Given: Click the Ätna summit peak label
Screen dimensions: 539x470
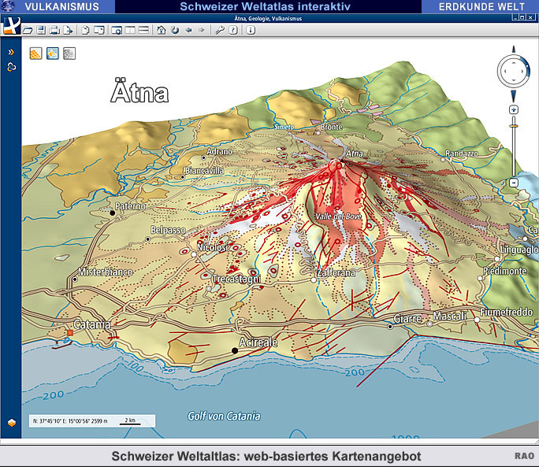Looking at the screenshot, I should [355, 154].
